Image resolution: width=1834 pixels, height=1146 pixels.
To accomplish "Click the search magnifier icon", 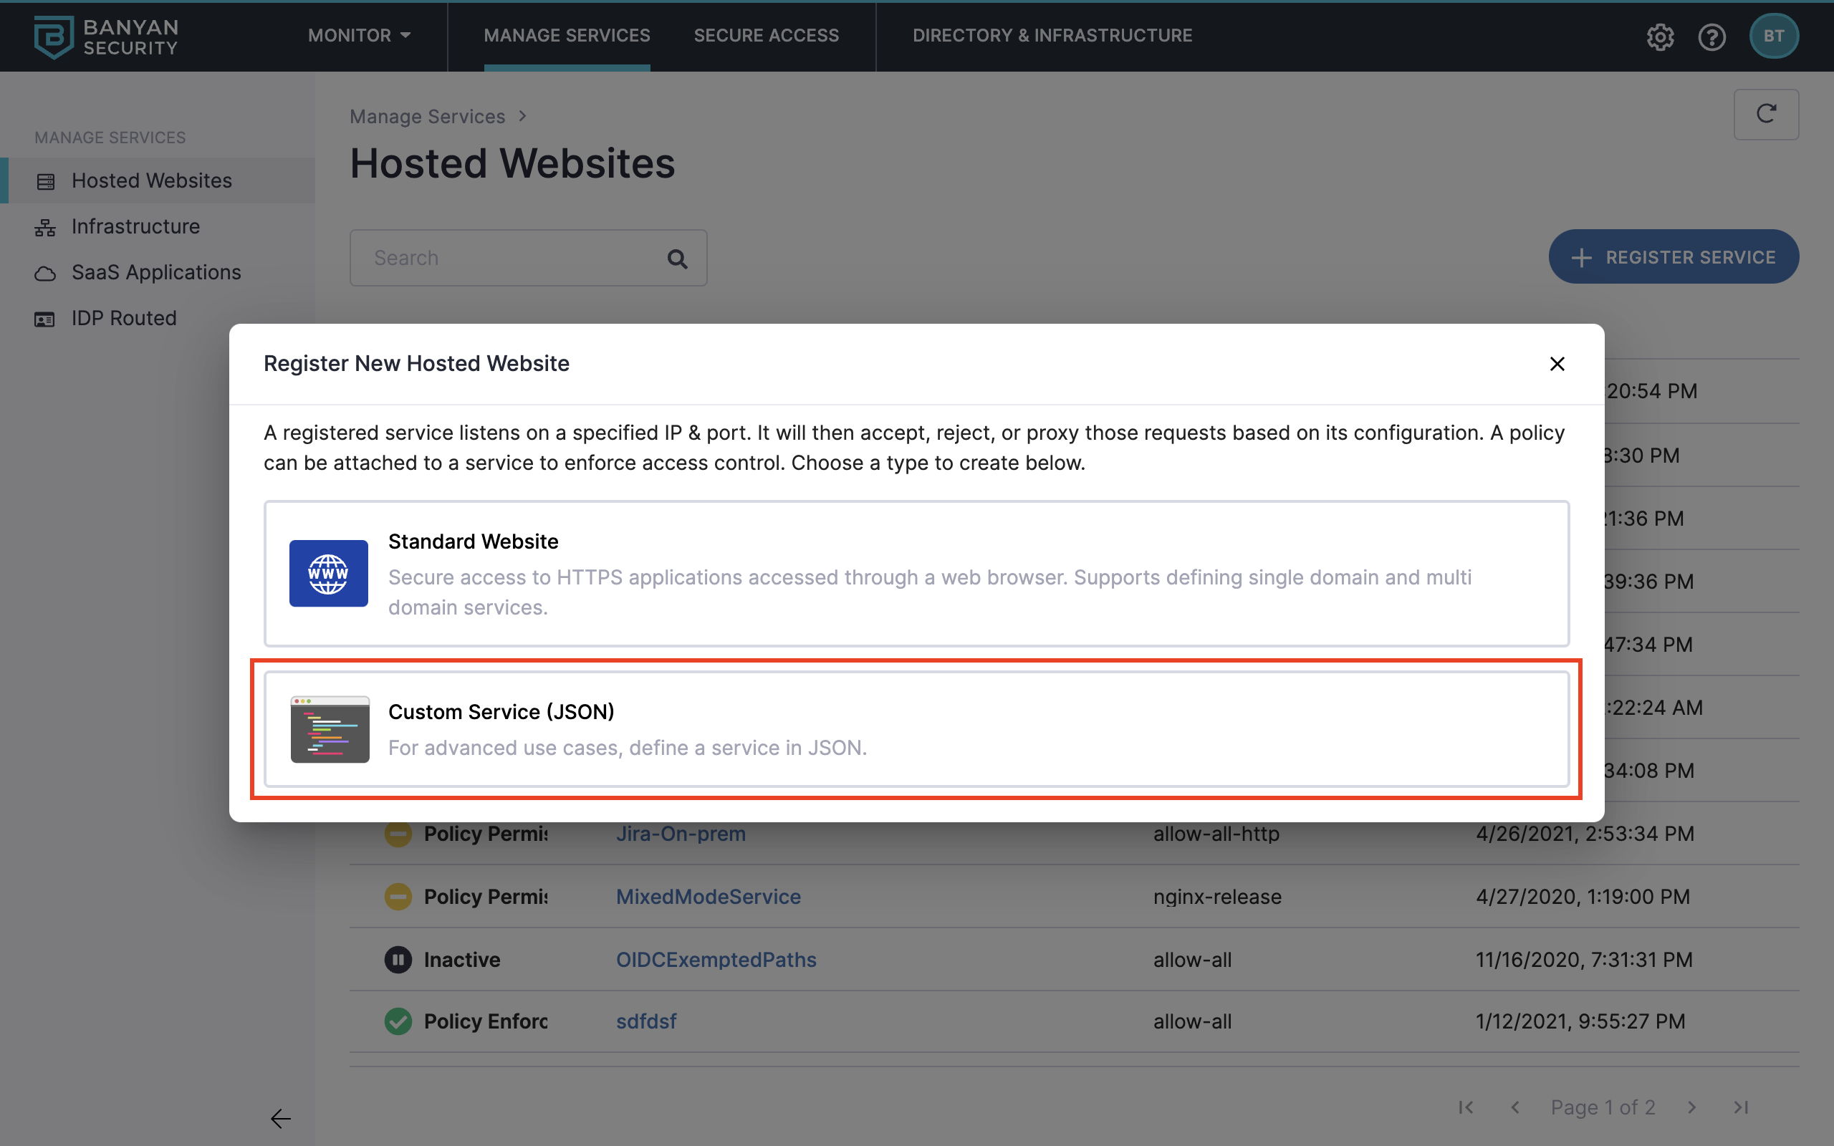I will click(677, 259).
